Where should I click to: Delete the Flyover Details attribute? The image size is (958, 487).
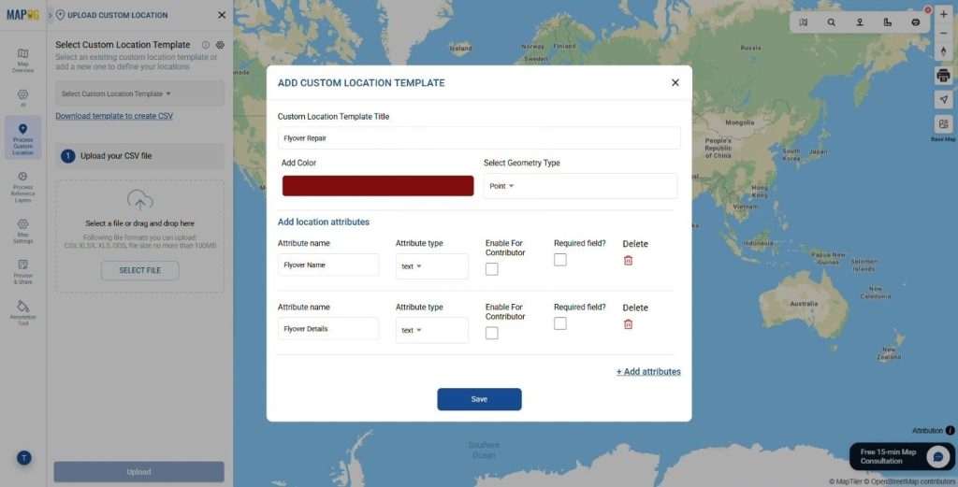pos(628,324)
